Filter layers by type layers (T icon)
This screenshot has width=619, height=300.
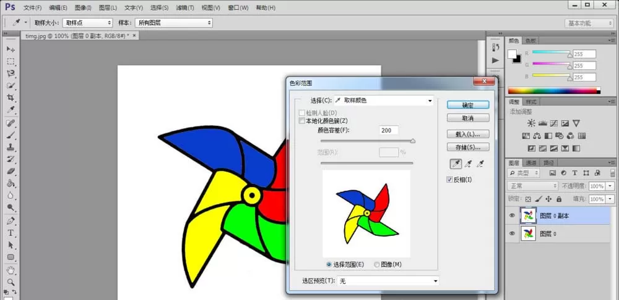coord(575,173)
